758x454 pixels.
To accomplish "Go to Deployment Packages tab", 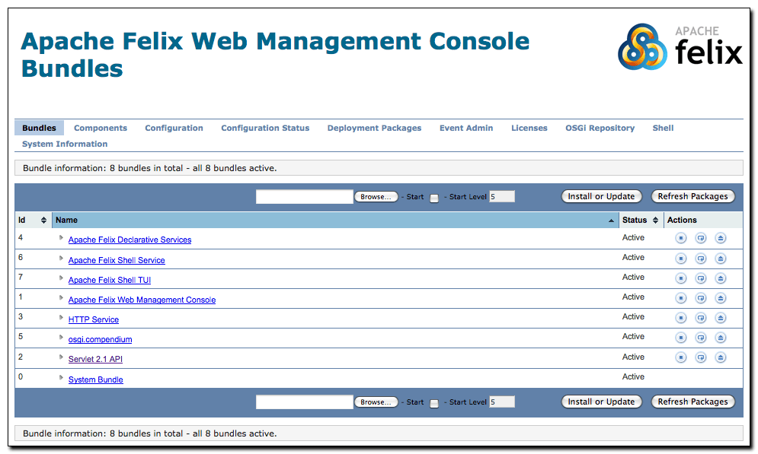I will [x=374, y=128].
